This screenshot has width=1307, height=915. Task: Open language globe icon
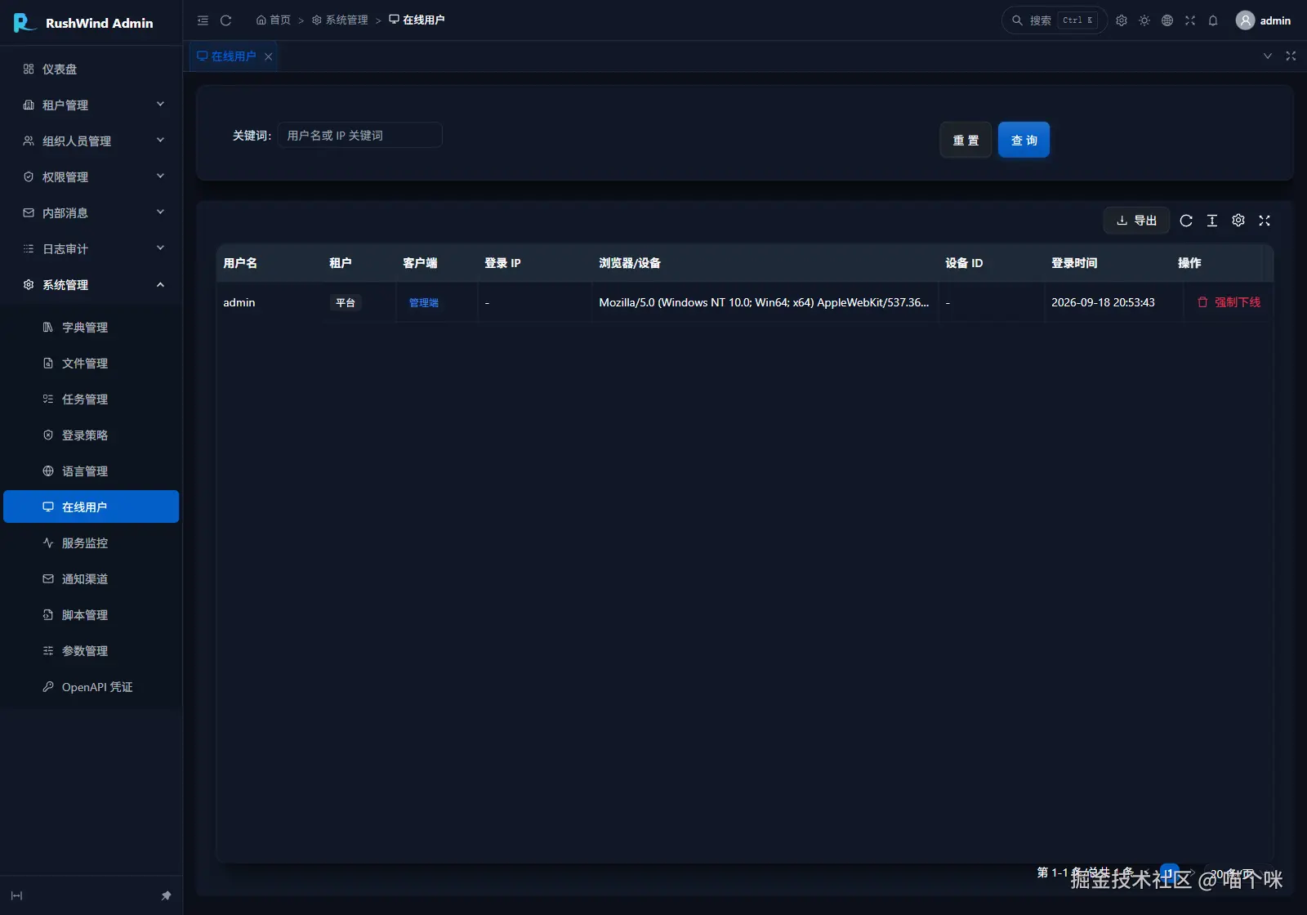[1167, 20]
